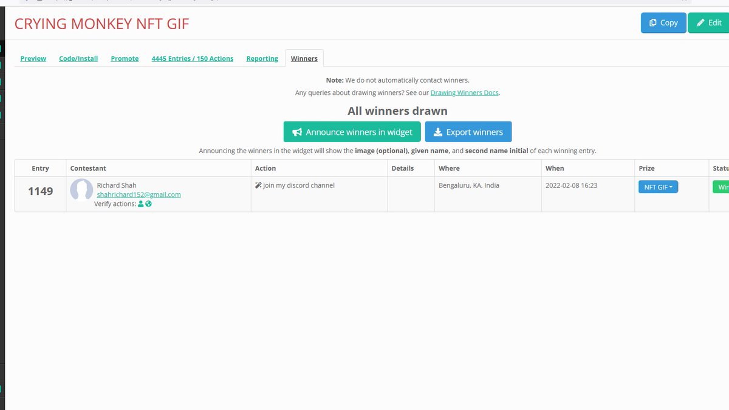Click the shahrichard152@gmail.com email link

139,194
